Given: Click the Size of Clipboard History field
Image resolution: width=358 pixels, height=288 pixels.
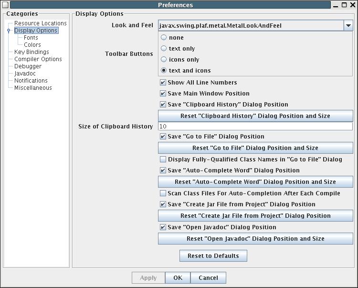Looking at the screenshot, I should pos(255,127).
